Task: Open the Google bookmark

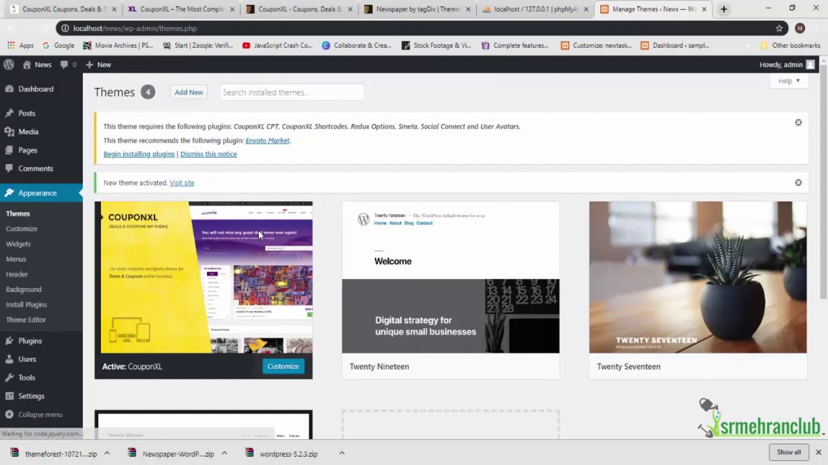Action: click(x=58, y=46)
